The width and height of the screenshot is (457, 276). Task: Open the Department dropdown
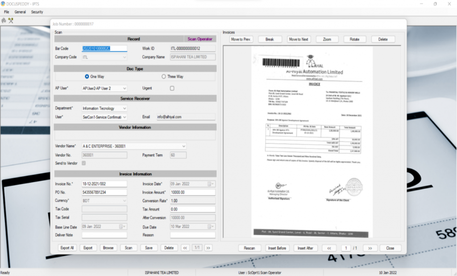pos(124,108)
